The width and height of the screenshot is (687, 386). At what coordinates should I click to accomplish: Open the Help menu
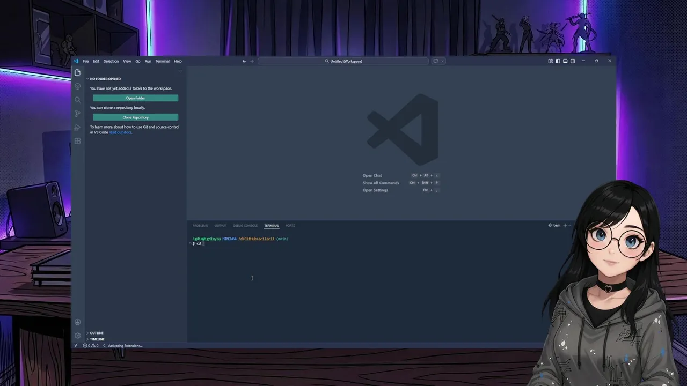point(178,61)
